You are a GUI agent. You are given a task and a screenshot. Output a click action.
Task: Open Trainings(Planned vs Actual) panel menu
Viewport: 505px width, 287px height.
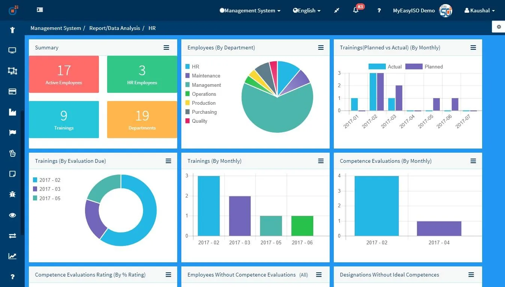(x=473, y=48)
